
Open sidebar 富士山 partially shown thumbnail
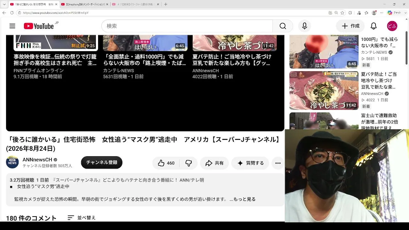pos(324,121)
